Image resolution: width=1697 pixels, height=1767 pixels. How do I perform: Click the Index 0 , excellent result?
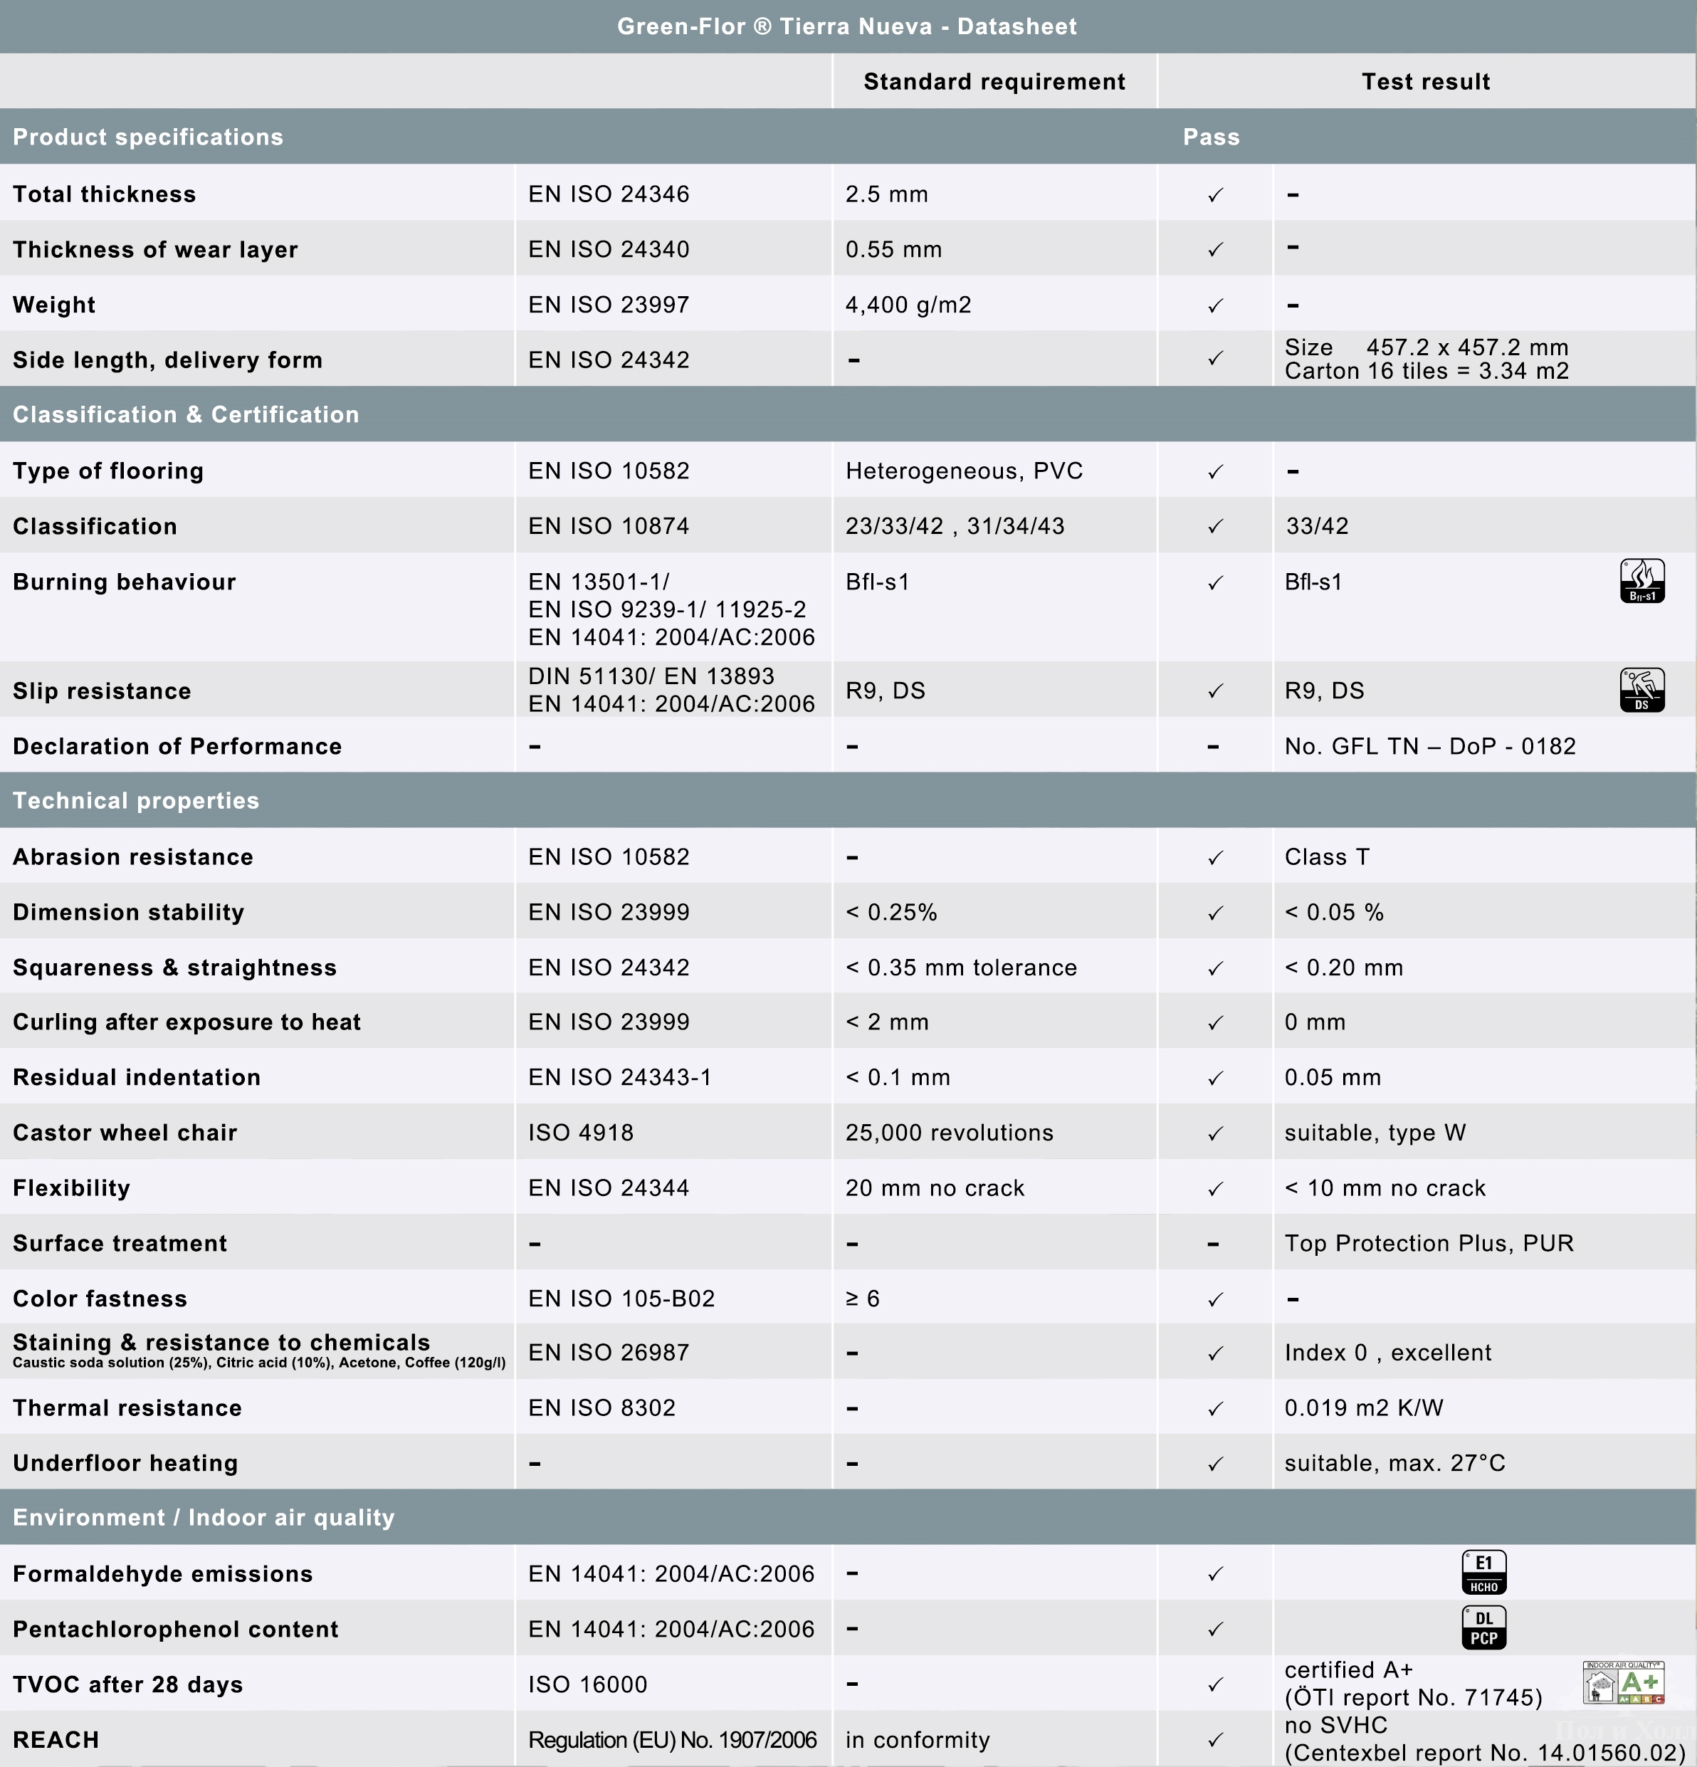(1388, 1353)
